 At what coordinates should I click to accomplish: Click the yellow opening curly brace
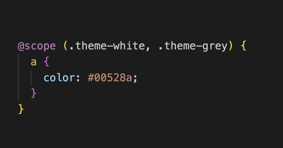click(x=243, y=46)
